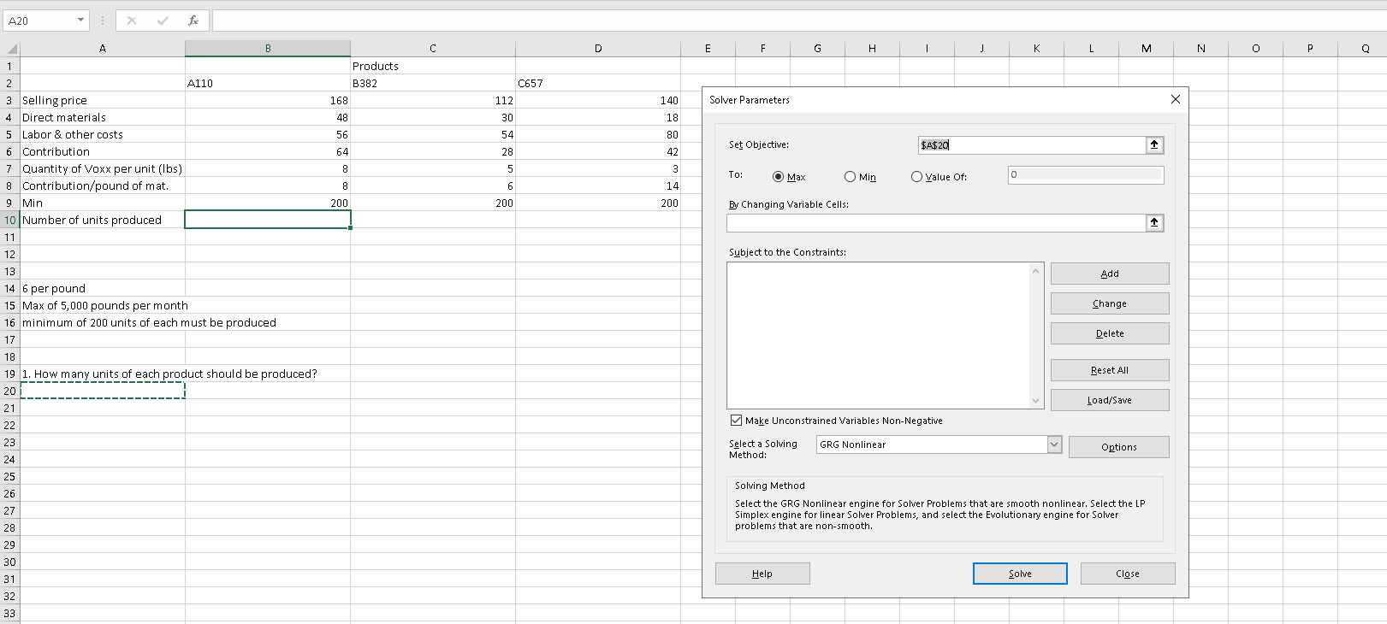Close the Solver Parameters dialog with X
The width and height of the screenshot is (1387, 624).
[x=1175, y=99]
